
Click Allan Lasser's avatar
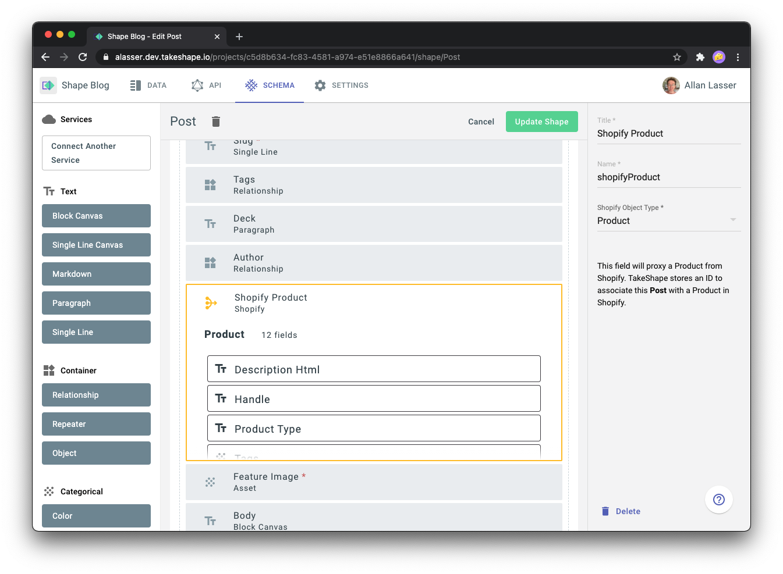[x=671, y=85]
